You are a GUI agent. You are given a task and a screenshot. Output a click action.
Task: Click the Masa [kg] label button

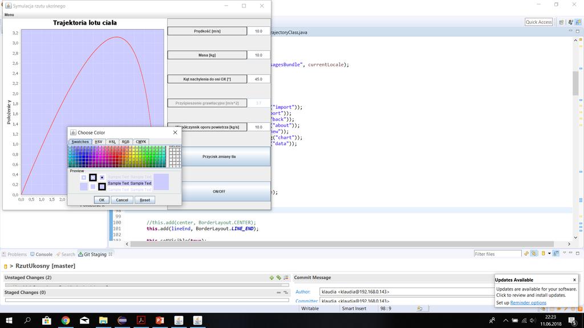point(207,55)
